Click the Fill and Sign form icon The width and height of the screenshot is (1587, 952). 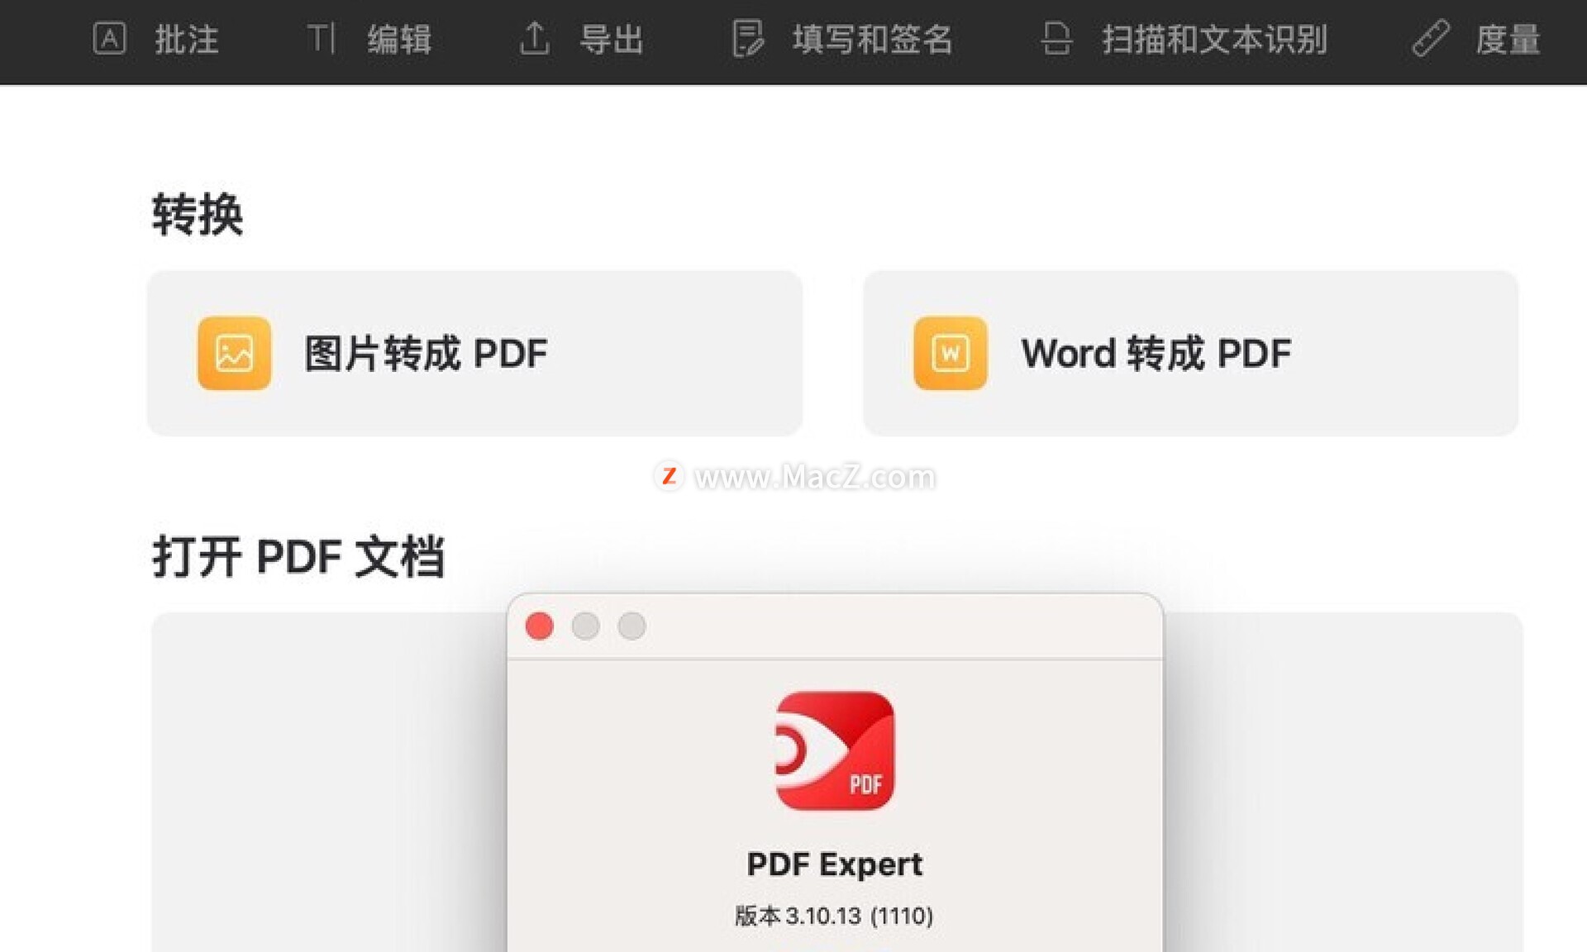point(747,39)
